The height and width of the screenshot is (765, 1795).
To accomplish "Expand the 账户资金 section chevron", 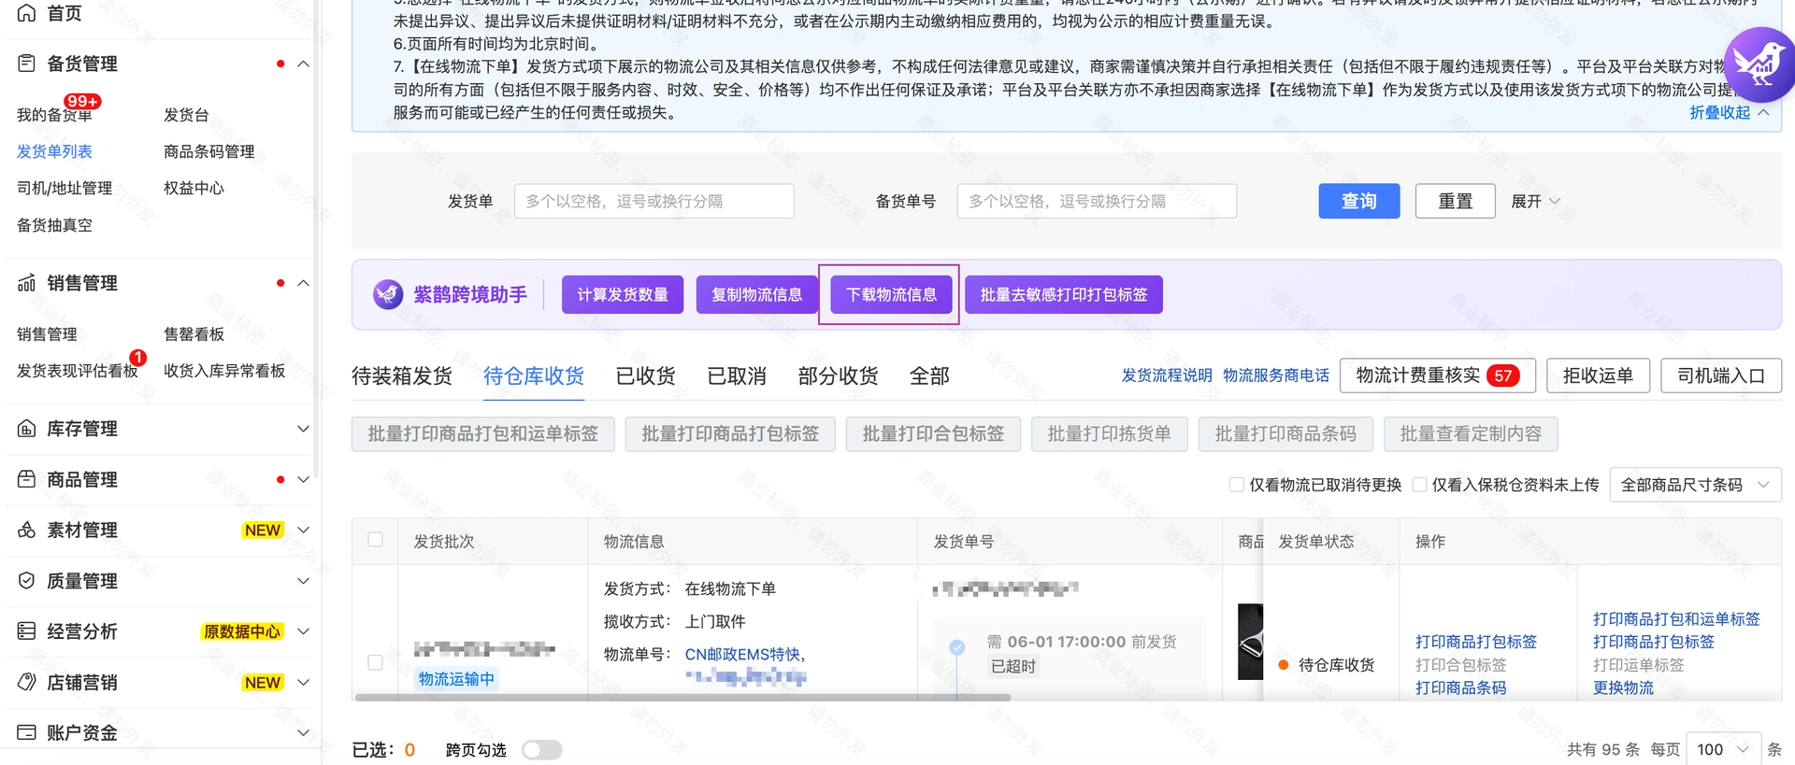I will [x=303, y=732].
